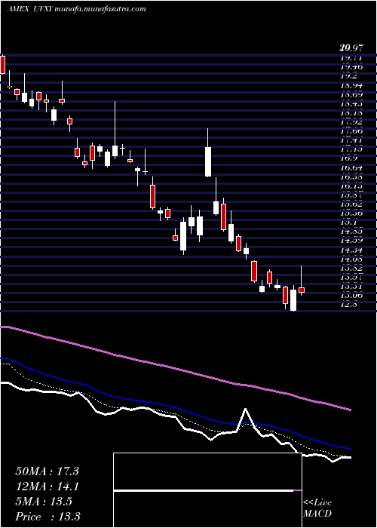Click the Price : 13.3 readout
Screen dimensions: 377x528
[x=48, y=517]
